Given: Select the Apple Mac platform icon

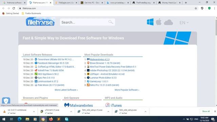Looking at the screenshot, I should pyautogui.click(x=159, y=22).
